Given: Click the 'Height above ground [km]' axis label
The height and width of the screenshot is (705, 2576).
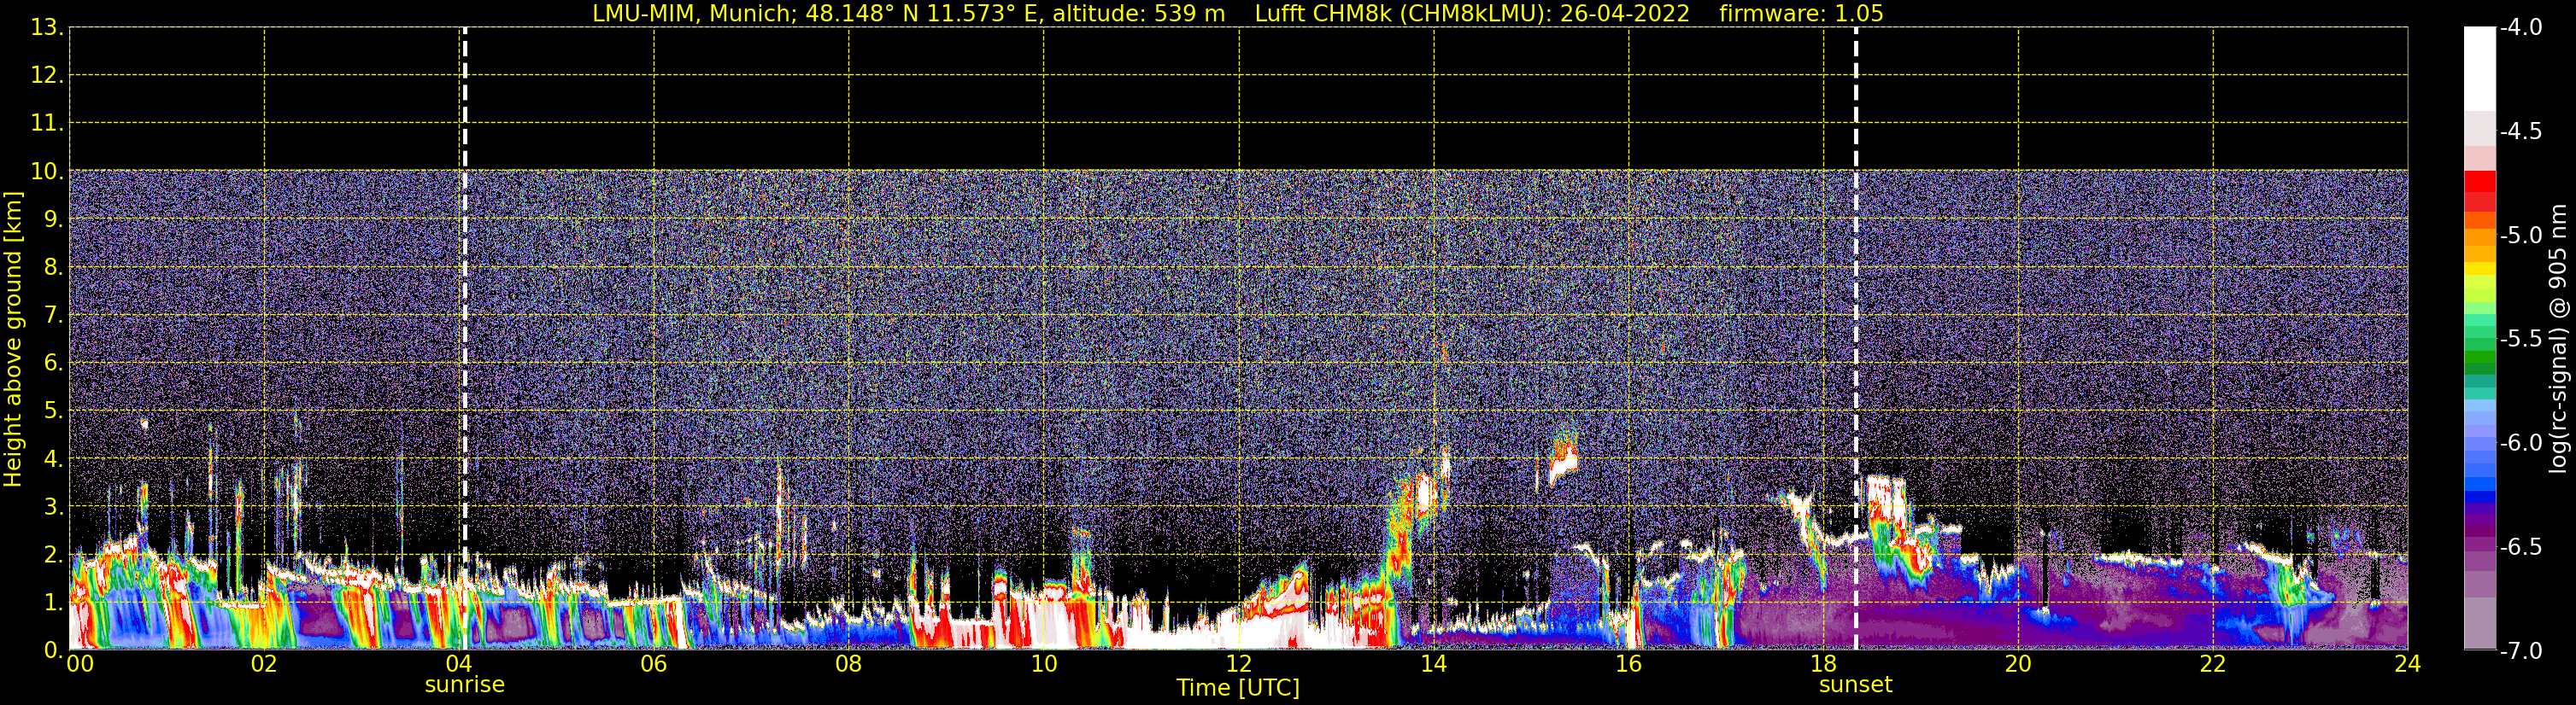Looking at the screenshot, I should click(x=13, y=340).
